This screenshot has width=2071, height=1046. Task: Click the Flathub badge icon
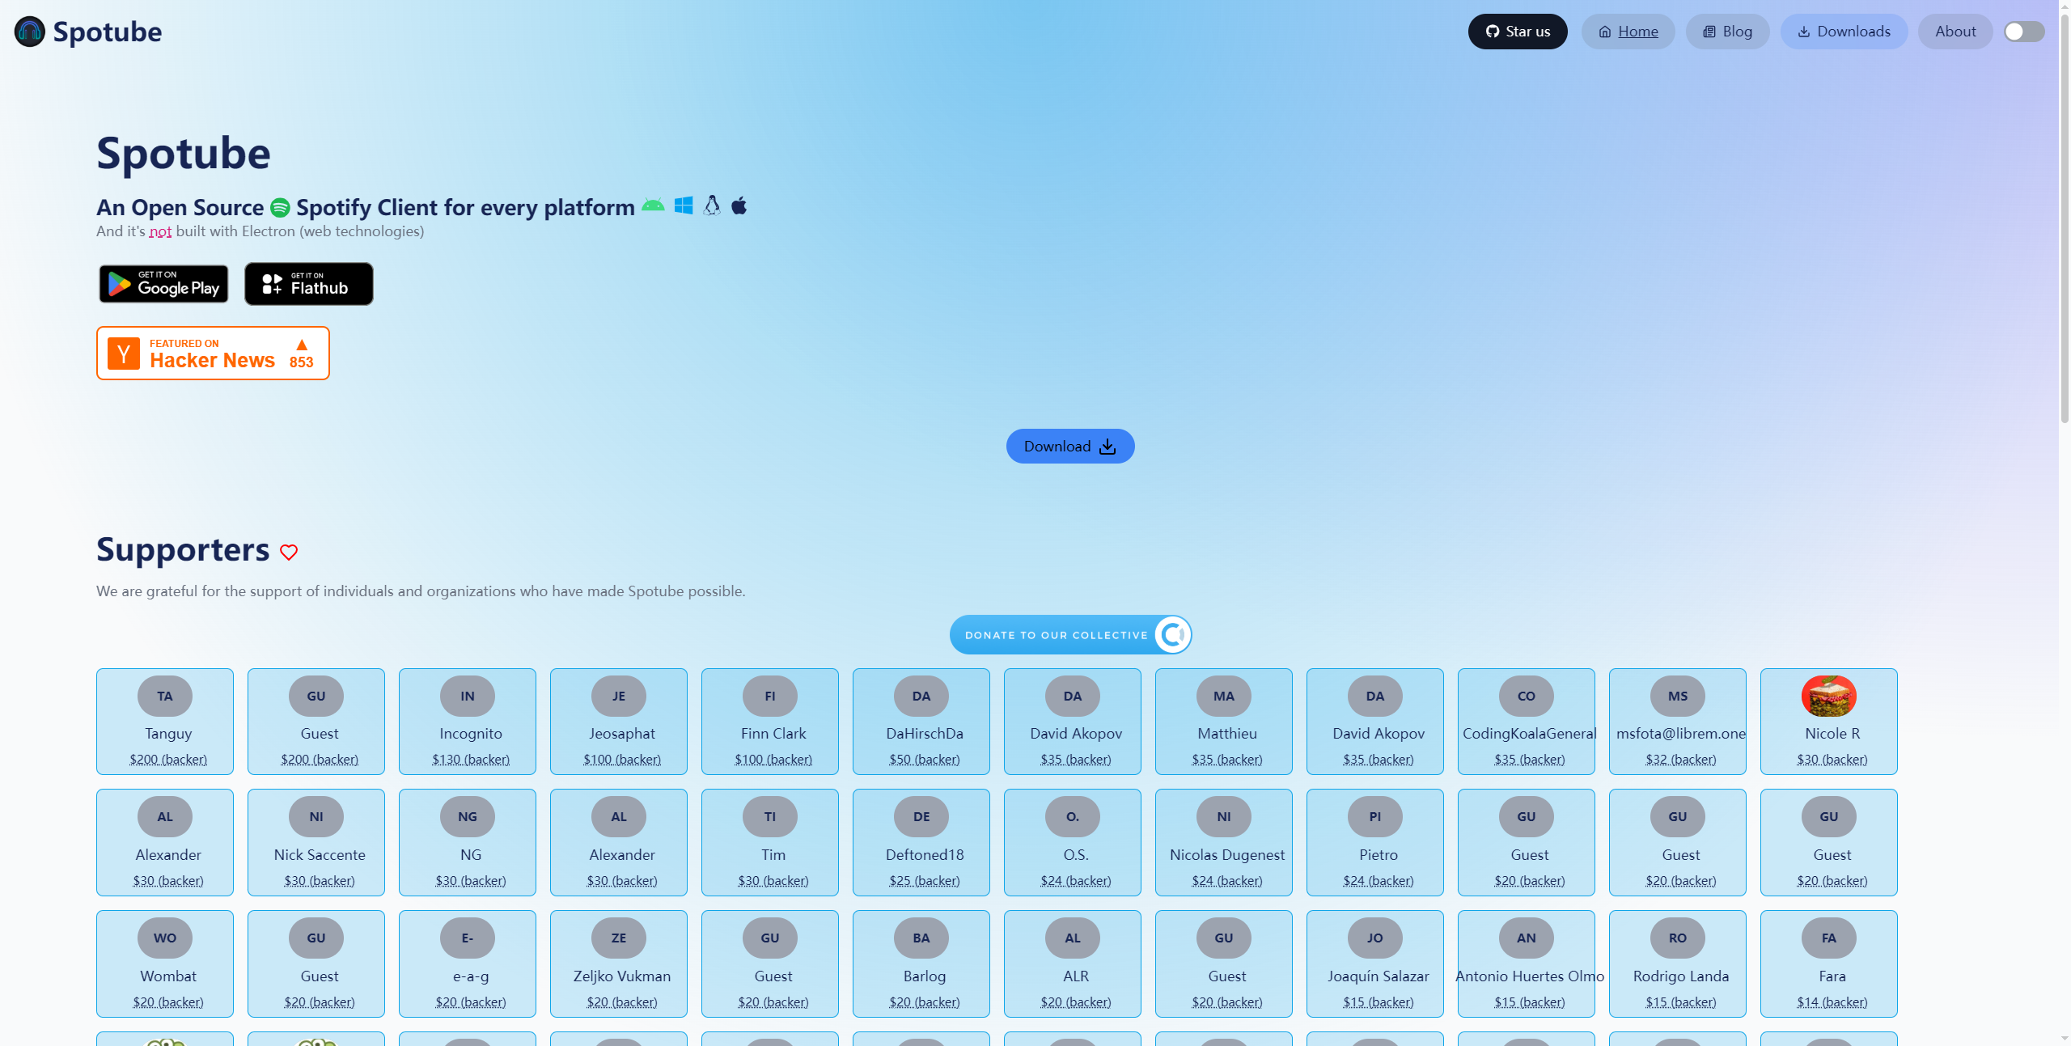(x=307, y=283)
